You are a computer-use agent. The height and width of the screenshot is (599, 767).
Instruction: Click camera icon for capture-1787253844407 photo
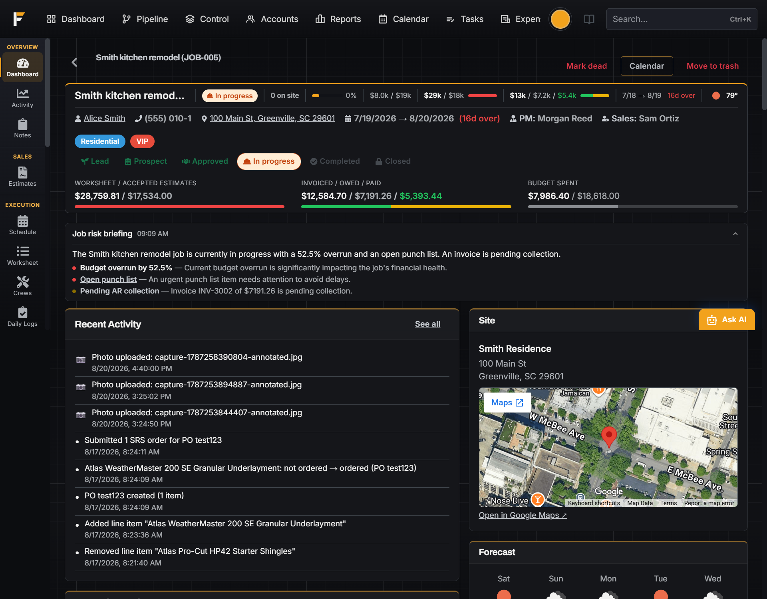pos(81,415)
